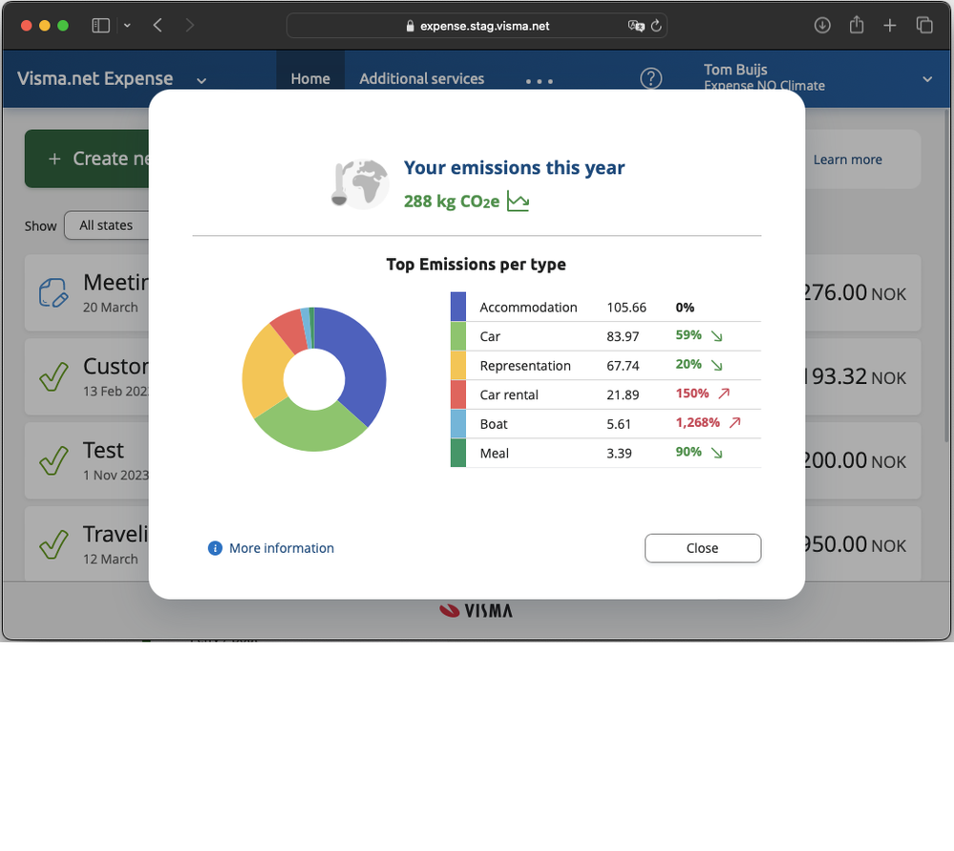The height and width of the screenshot is (851, 954).
Task: Click the Traveling expense checkmark icon
Action: (53, 544)
